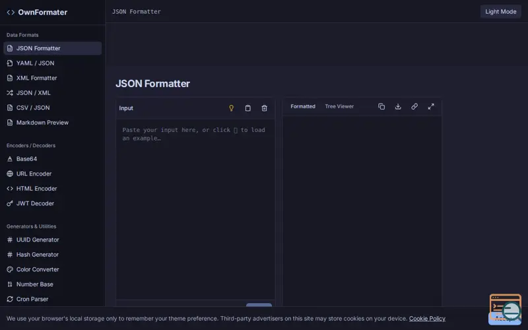The image size is (528, 330).
Task: Click the 'Generators & Utilities' section label
Action: tap(31, 226)
